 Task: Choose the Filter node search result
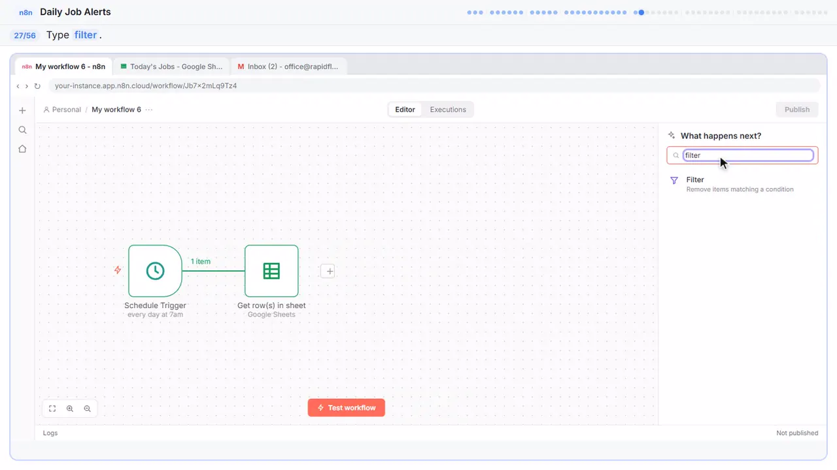coord(742,184)
